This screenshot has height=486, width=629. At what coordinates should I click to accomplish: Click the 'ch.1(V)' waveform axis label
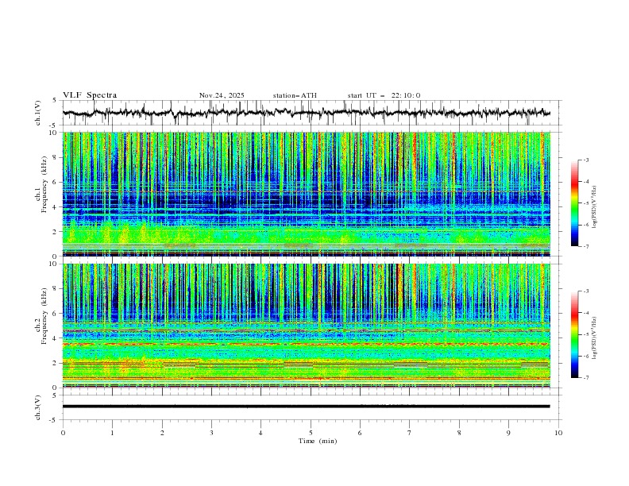[x=38, y=113]
